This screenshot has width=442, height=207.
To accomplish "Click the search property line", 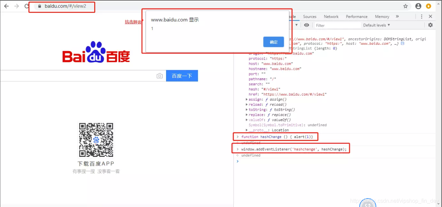I will click(259, 84).
